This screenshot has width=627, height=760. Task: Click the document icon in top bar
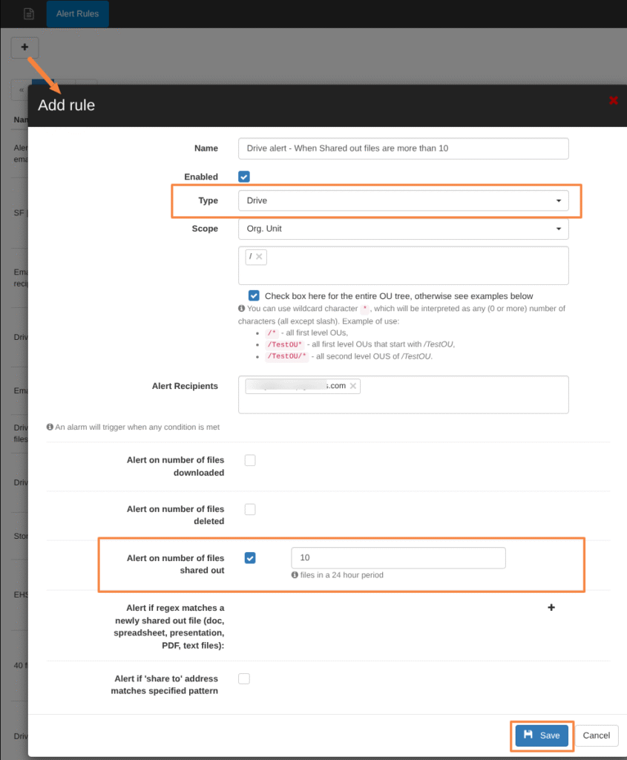[29, 13]
